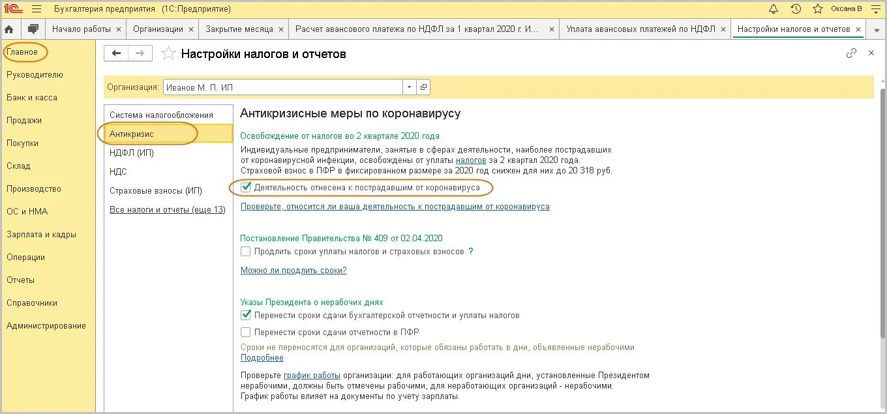Open selected organization card icon
This screenshot has width=887, height=414.
tap(423, 87)
